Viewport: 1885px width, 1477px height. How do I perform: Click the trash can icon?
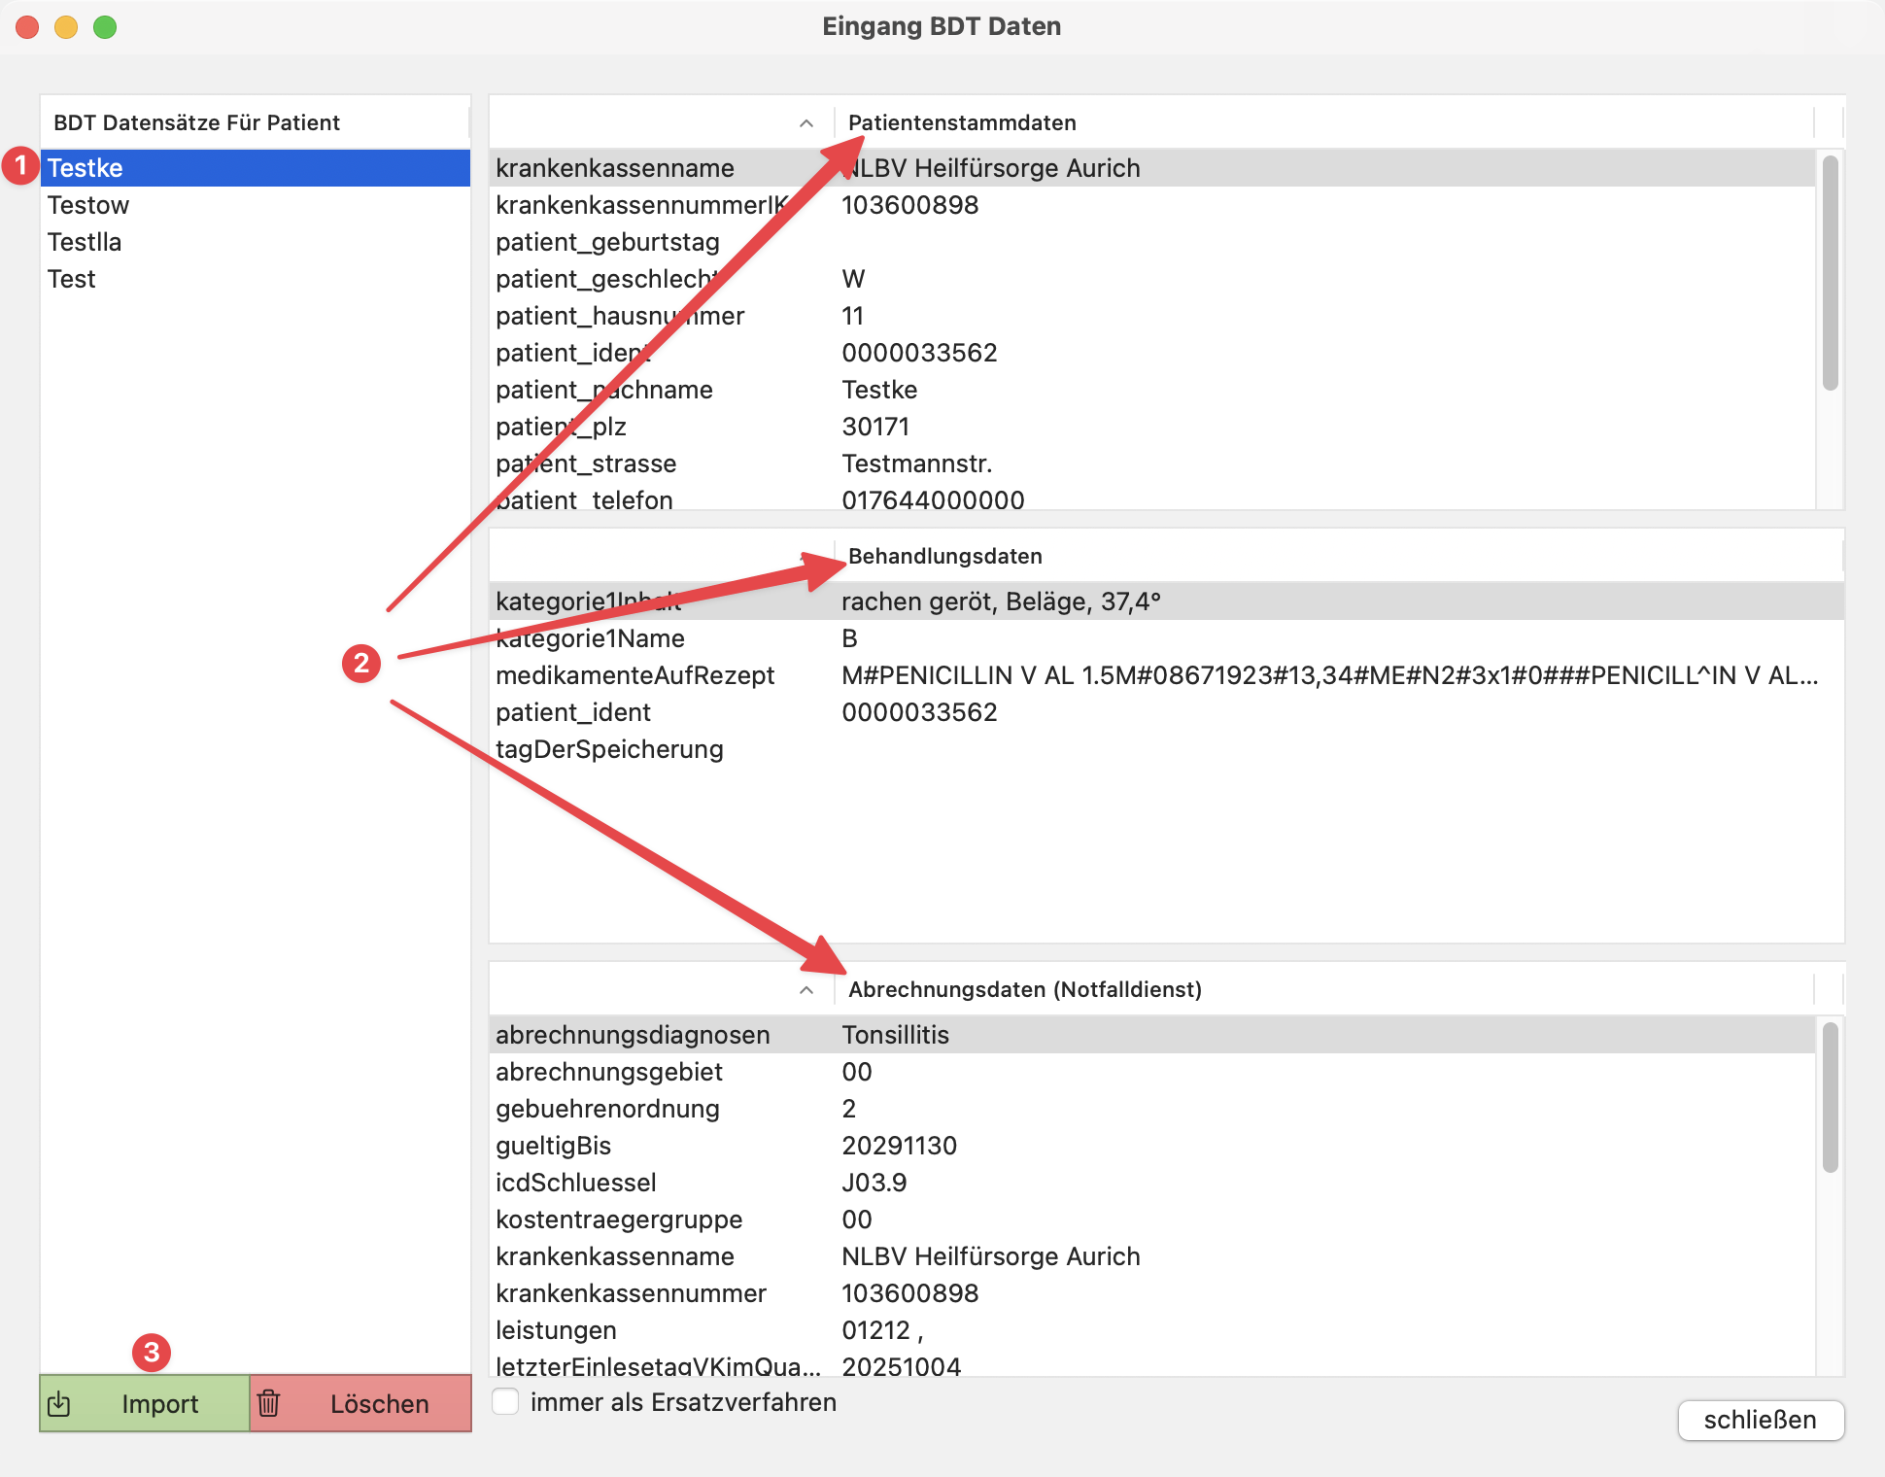click(x=269, y=1403)
